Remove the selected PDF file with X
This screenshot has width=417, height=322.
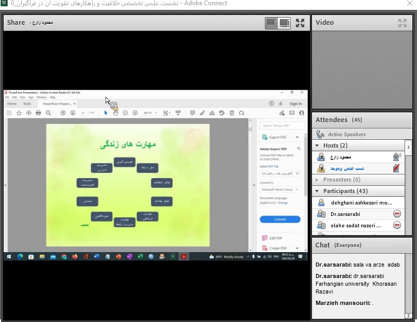pyautogui.click(x=297, y=173)
